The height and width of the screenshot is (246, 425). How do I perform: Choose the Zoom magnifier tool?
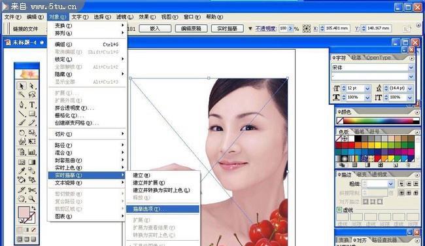point(32,199)
